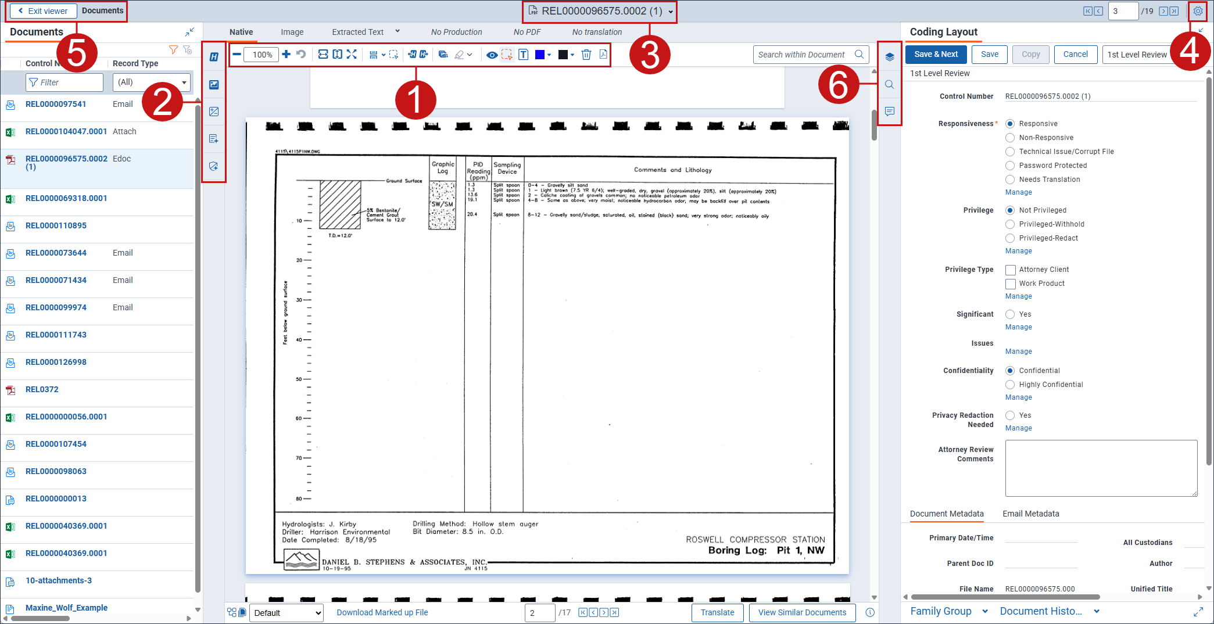Go to previous highlight icon

(412, 55)
